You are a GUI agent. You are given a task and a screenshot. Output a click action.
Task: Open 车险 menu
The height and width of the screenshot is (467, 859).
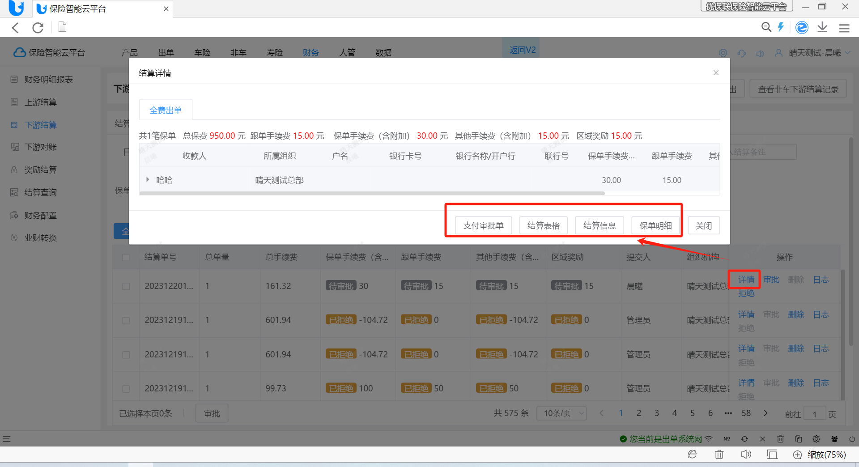click(x=202, y=53)
